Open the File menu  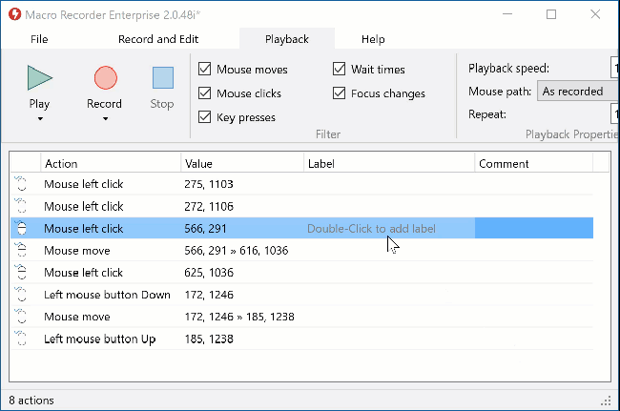tap(39, 39)
